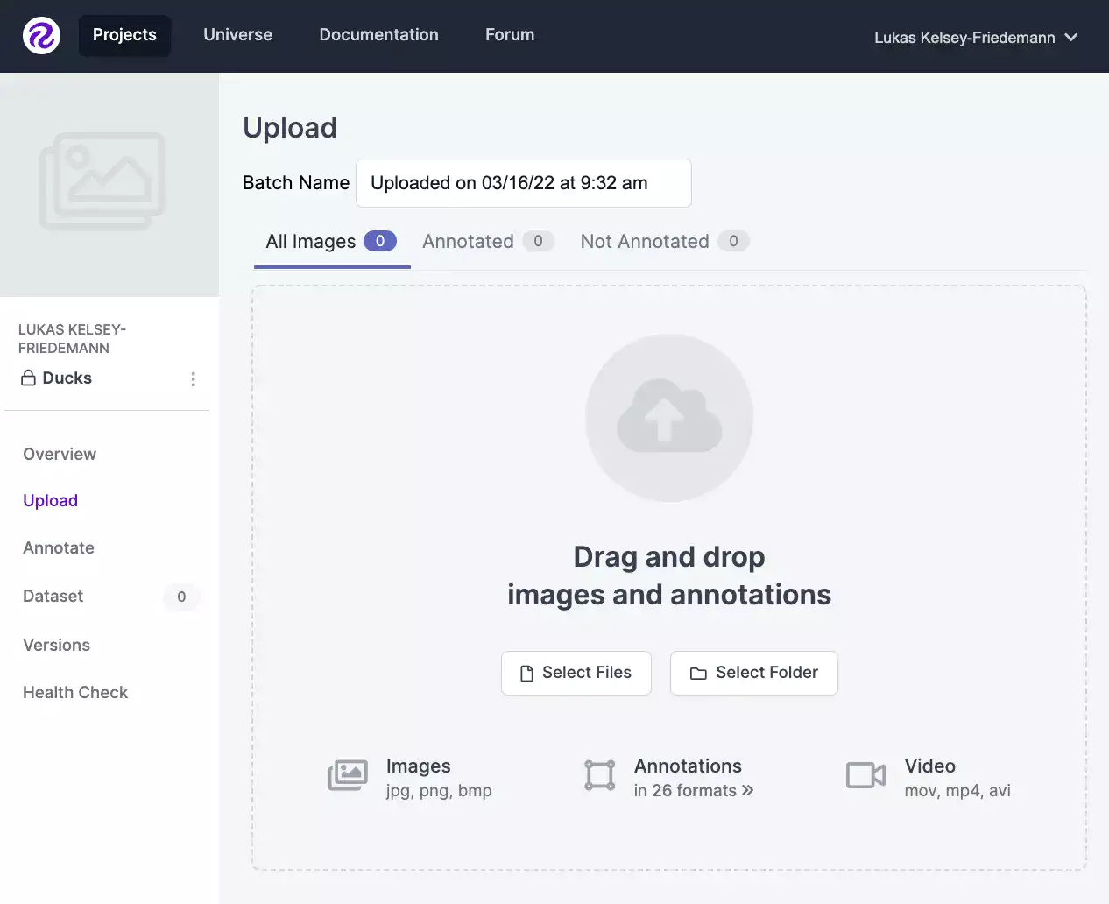Select Upload in the sidebar
Image resolution: width=1109 pixels, height=904 pixels.
51,500
